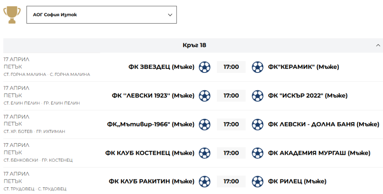The image size is (383, 194).
Task: Open the АОГ София Изток league dropdown
Action: pyautogui.click(x=101, y=15)
